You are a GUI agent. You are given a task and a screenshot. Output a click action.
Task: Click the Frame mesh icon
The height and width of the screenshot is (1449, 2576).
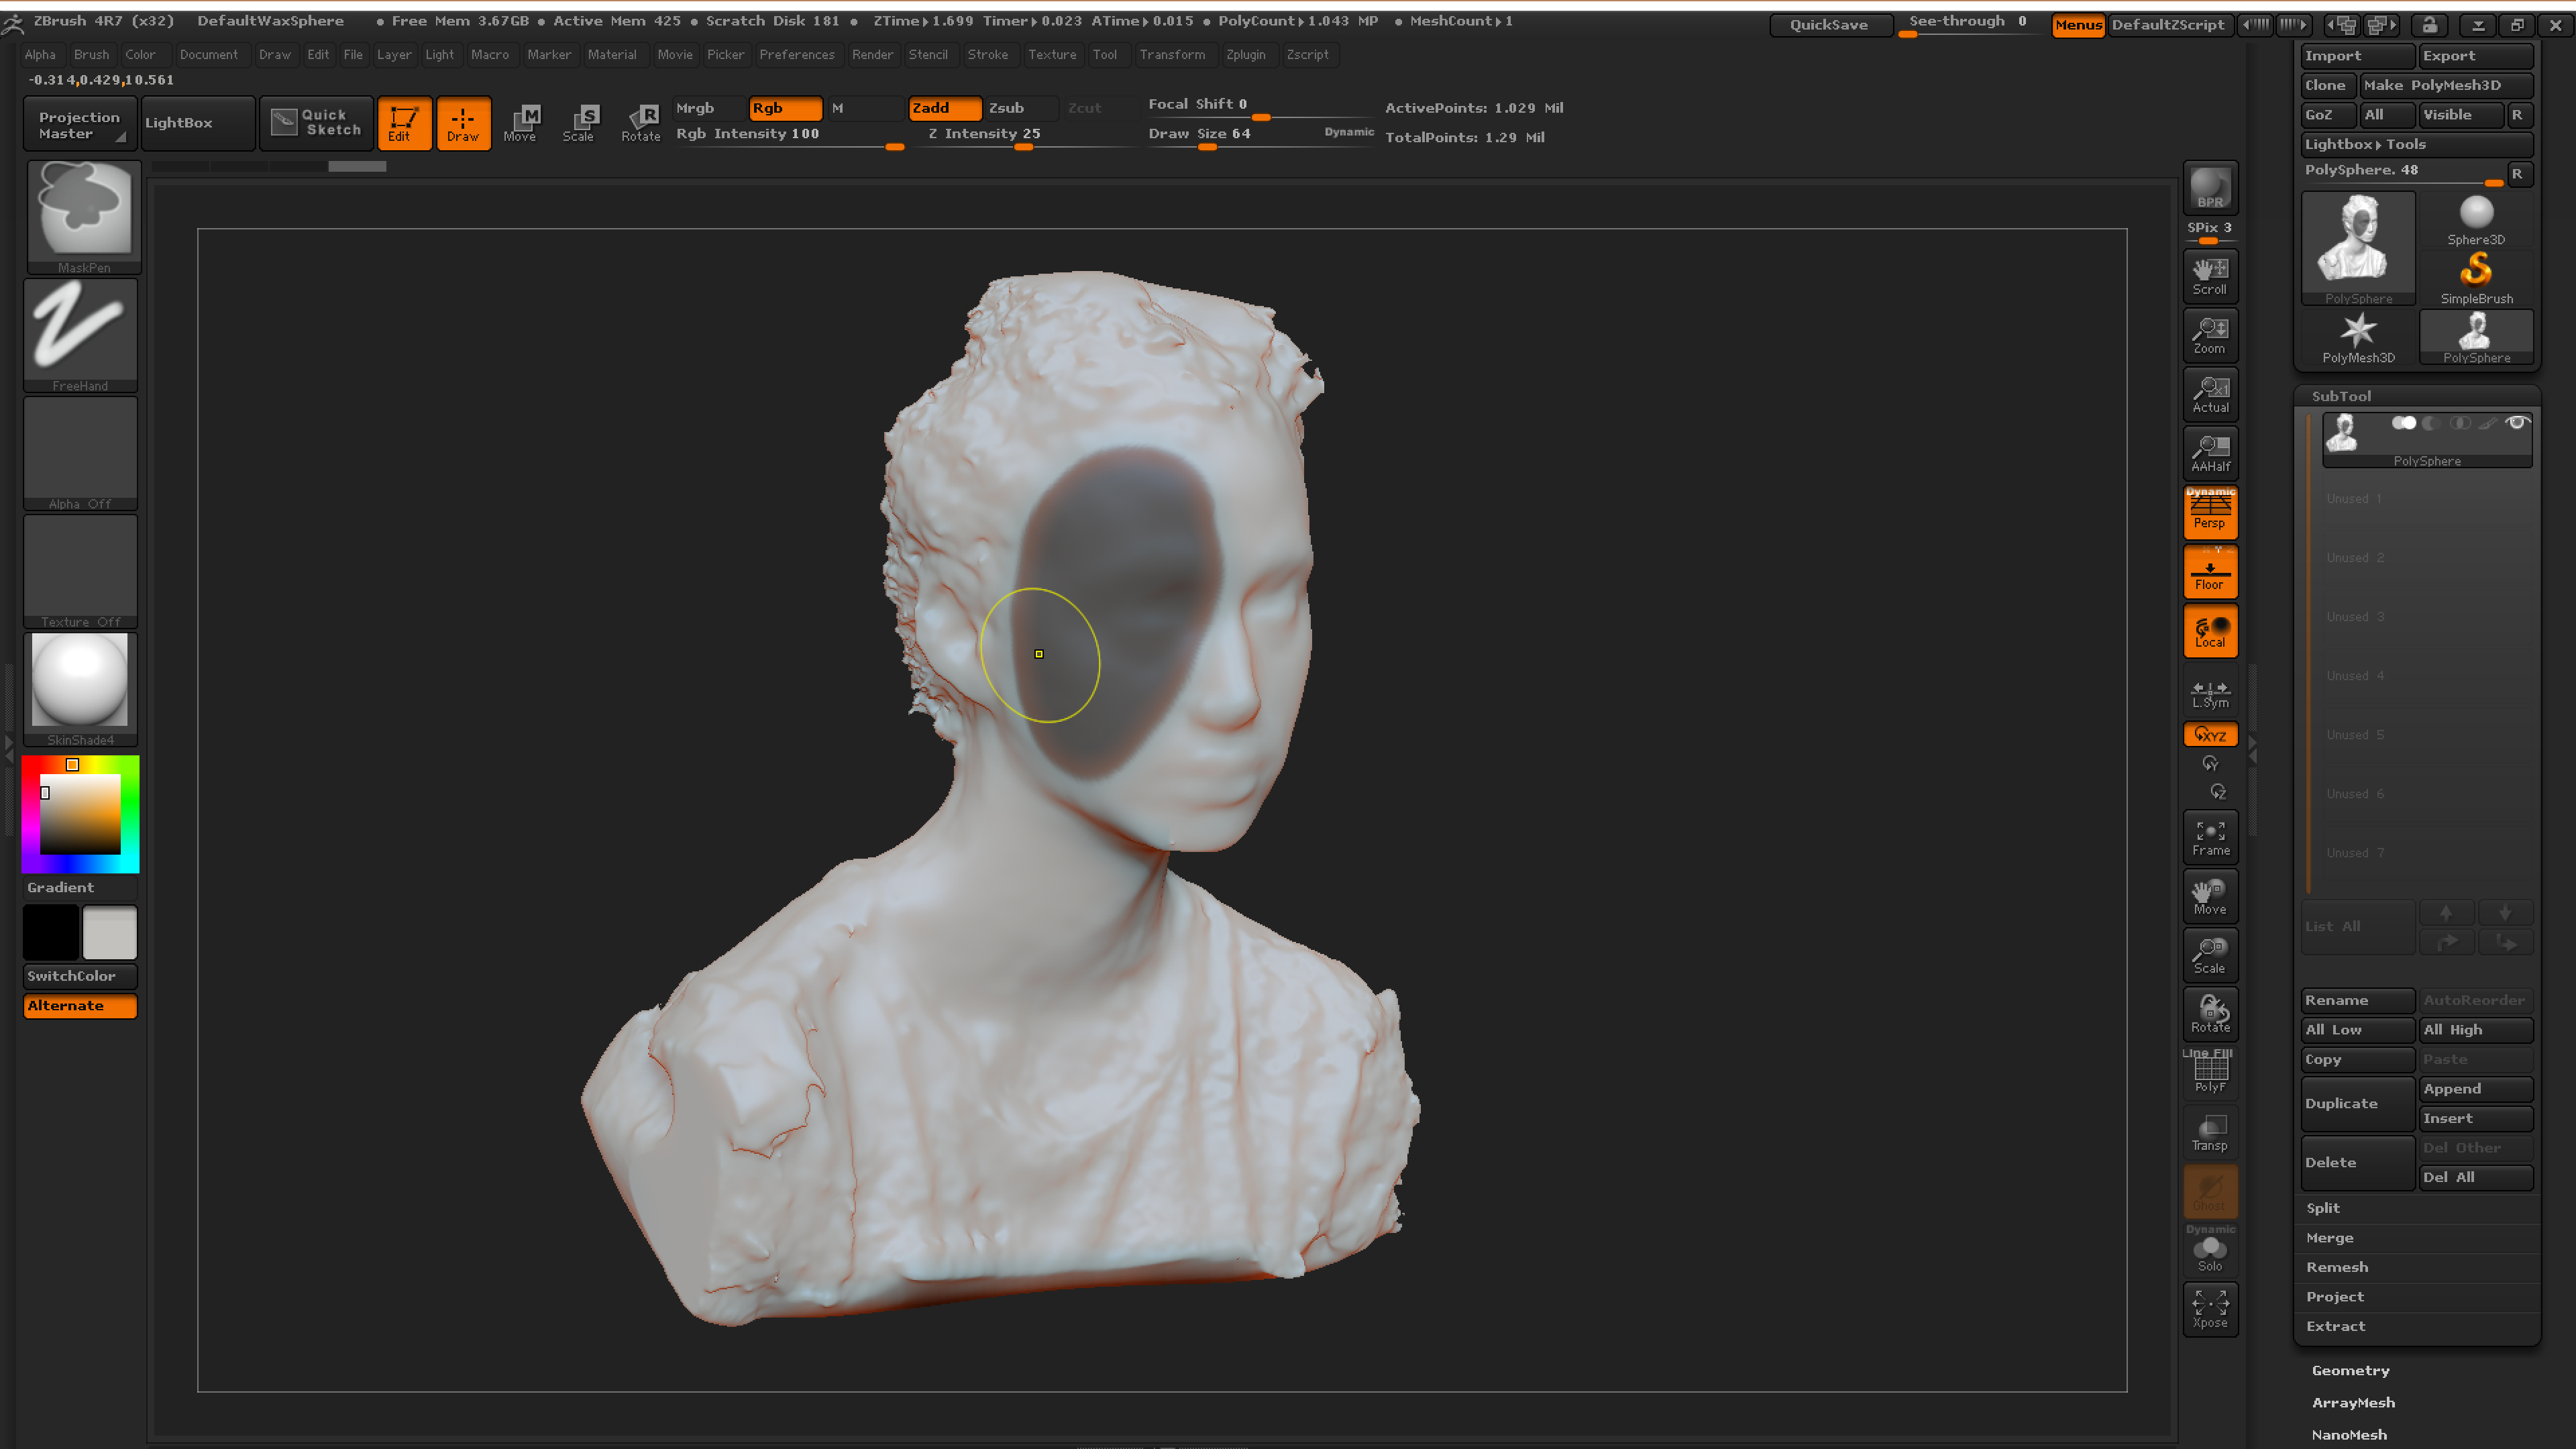pos(2209,837)
